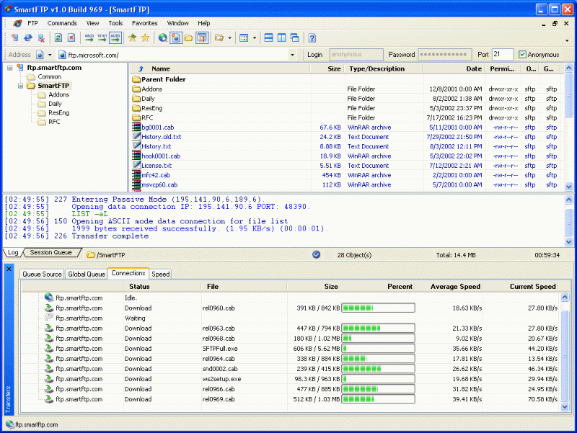Open the Window menu
The width and height of the screenshot is (577, 433).
pos(177,23)
